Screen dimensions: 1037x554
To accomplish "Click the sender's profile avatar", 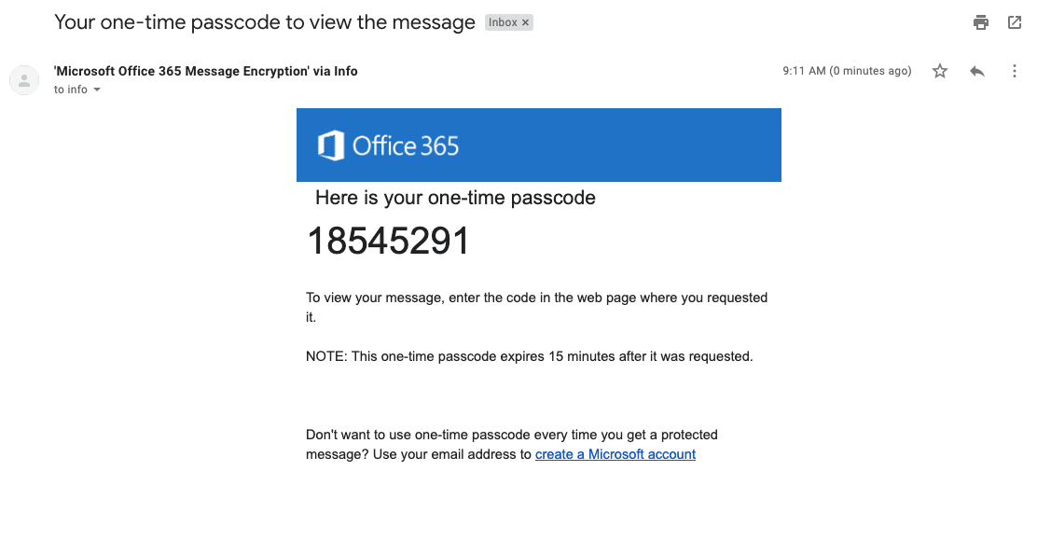I will (24, 80).
